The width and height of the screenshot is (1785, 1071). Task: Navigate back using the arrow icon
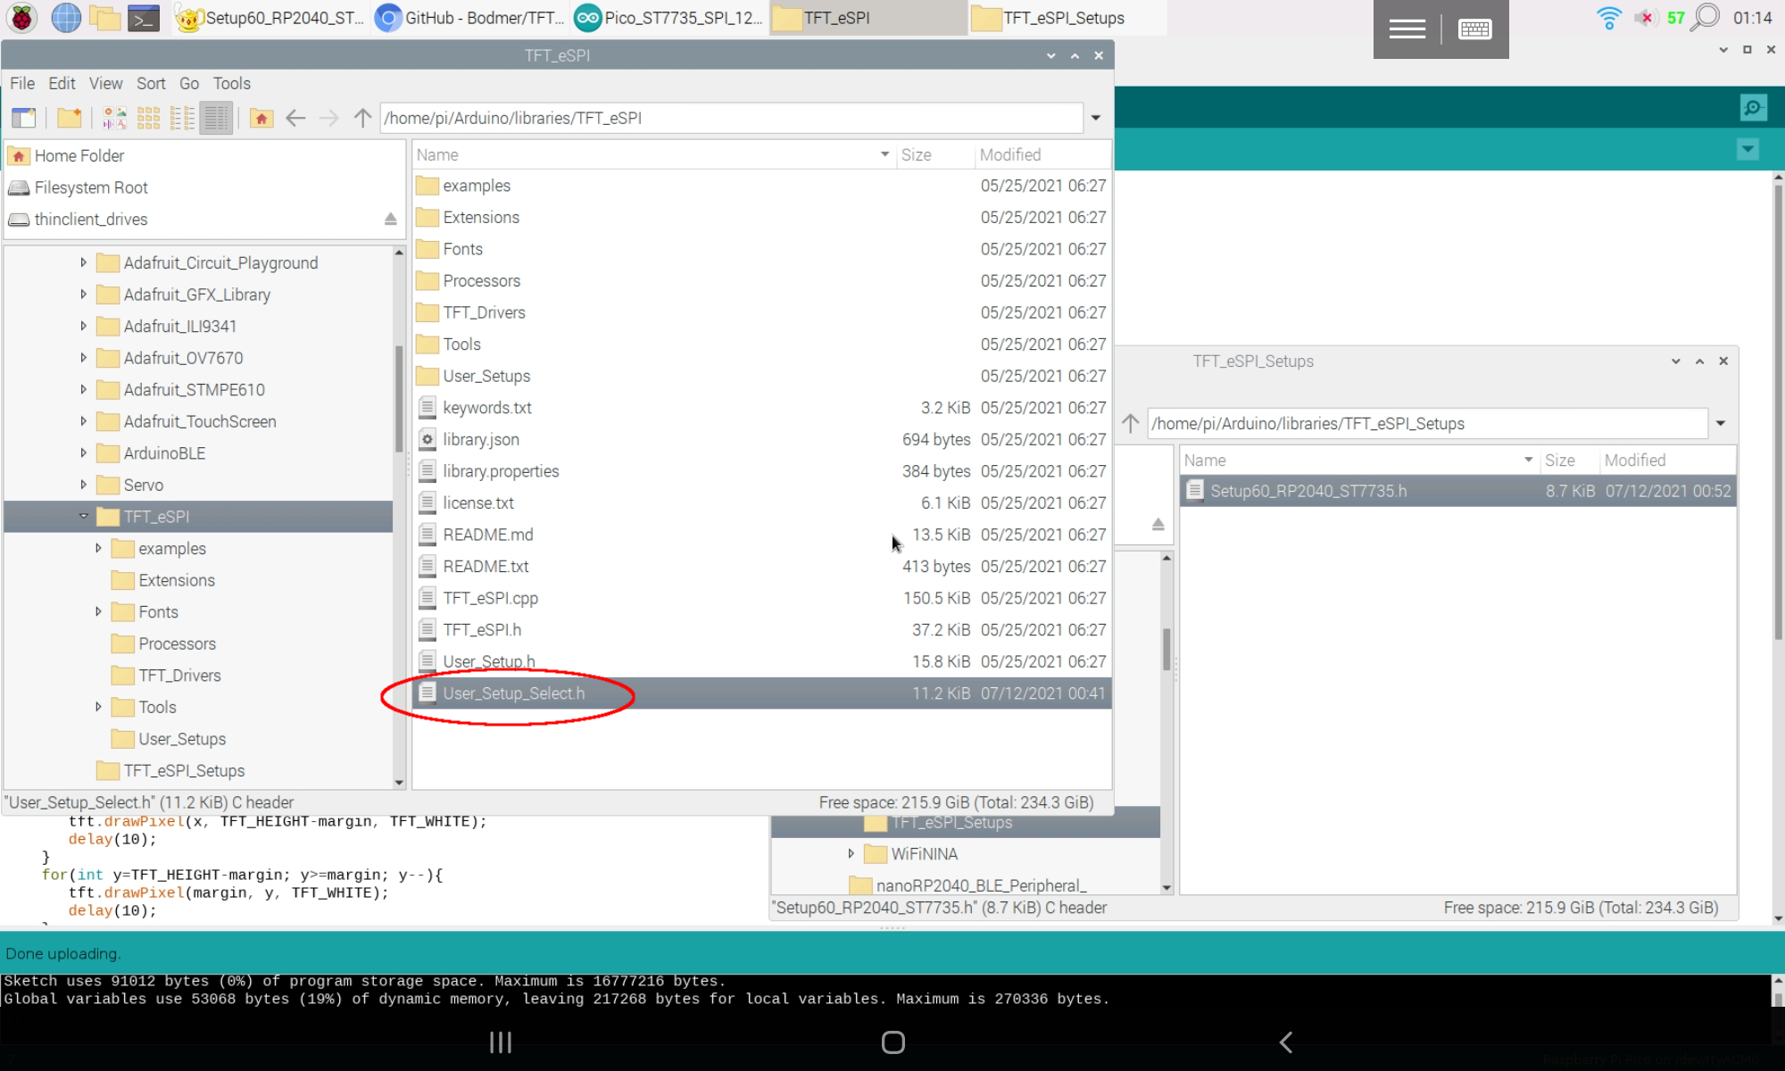coord(295,117)
